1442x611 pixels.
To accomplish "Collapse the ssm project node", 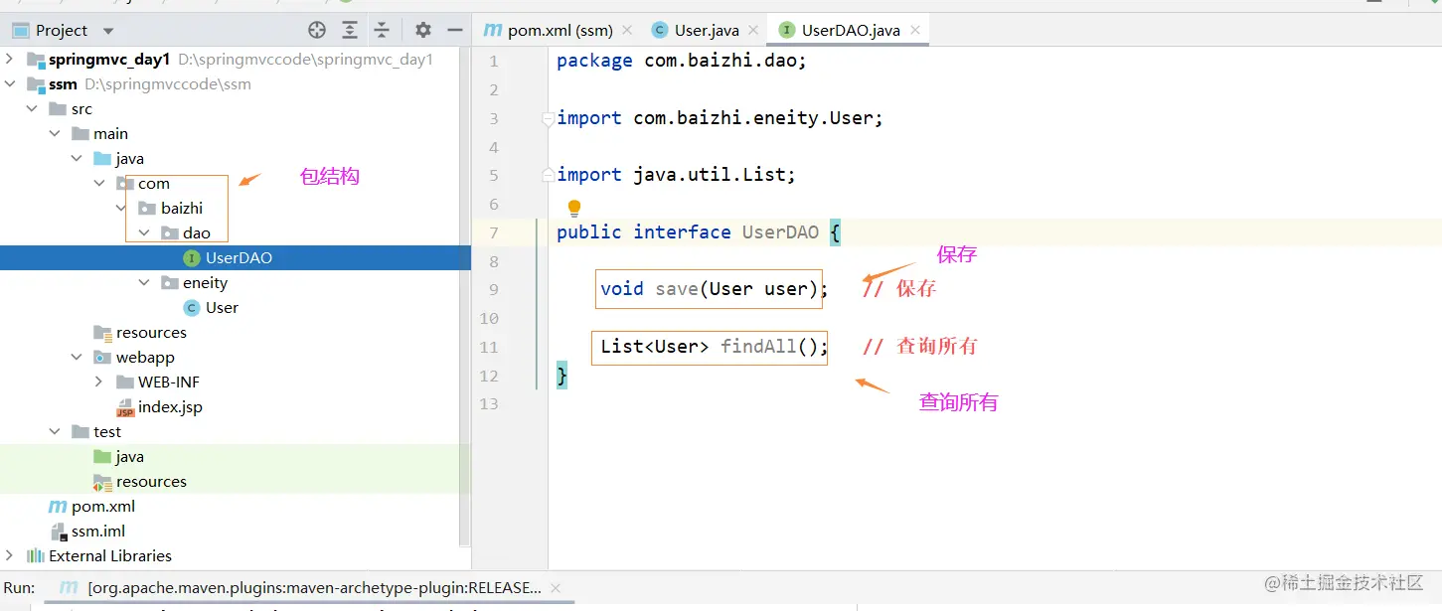I will tap(10, 84).
